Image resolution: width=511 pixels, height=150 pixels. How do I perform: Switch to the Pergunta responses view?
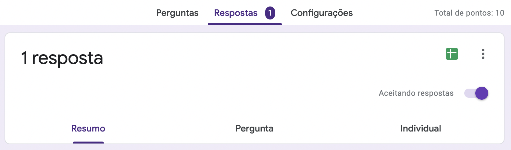pyautogui.click(x=254, y=129)
